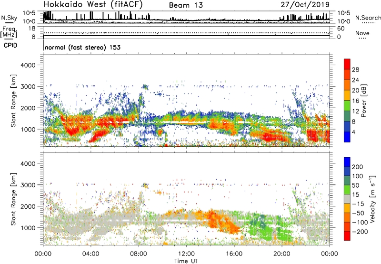The image size is (381, 264).
Task: Select the "Nave" legend label
Action: coord(362,33)
